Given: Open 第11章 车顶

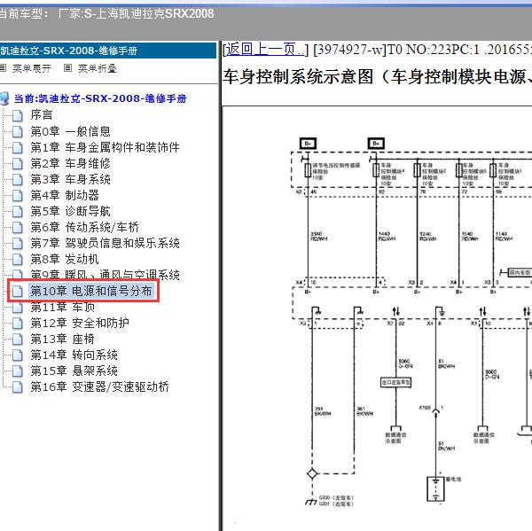Looking at the screenshot, I should point(63,307).
